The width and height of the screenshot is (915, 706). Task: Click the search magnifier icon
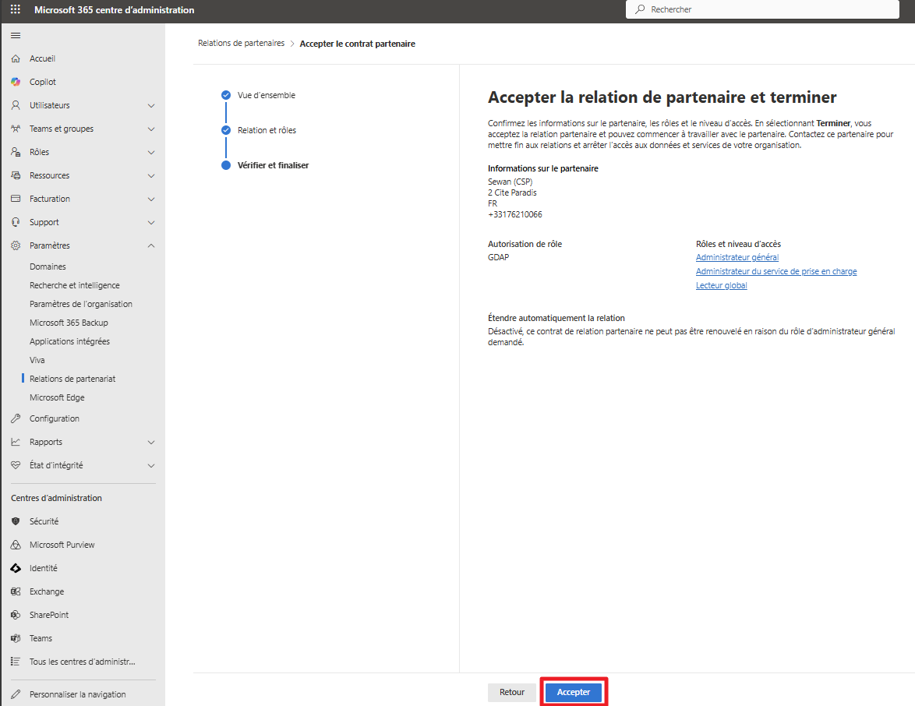point(640,9)
